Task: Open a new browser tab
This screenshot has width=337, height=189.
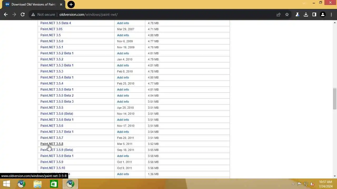Action: pyautogui.click(x=71, y=4)
